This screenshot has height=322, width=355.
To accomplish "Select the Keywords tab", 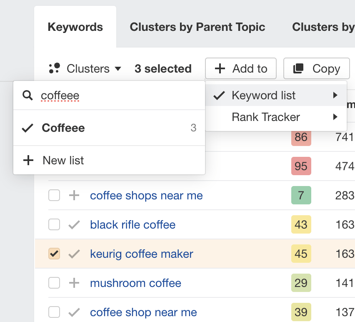I will [75, 27].
